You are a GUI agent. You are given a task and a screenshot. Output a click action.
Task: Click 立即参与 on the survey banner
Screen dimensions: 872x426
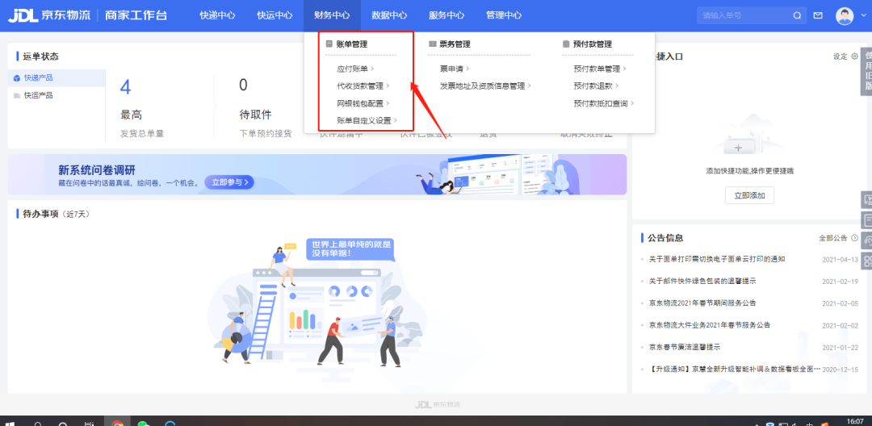(229, 182)
